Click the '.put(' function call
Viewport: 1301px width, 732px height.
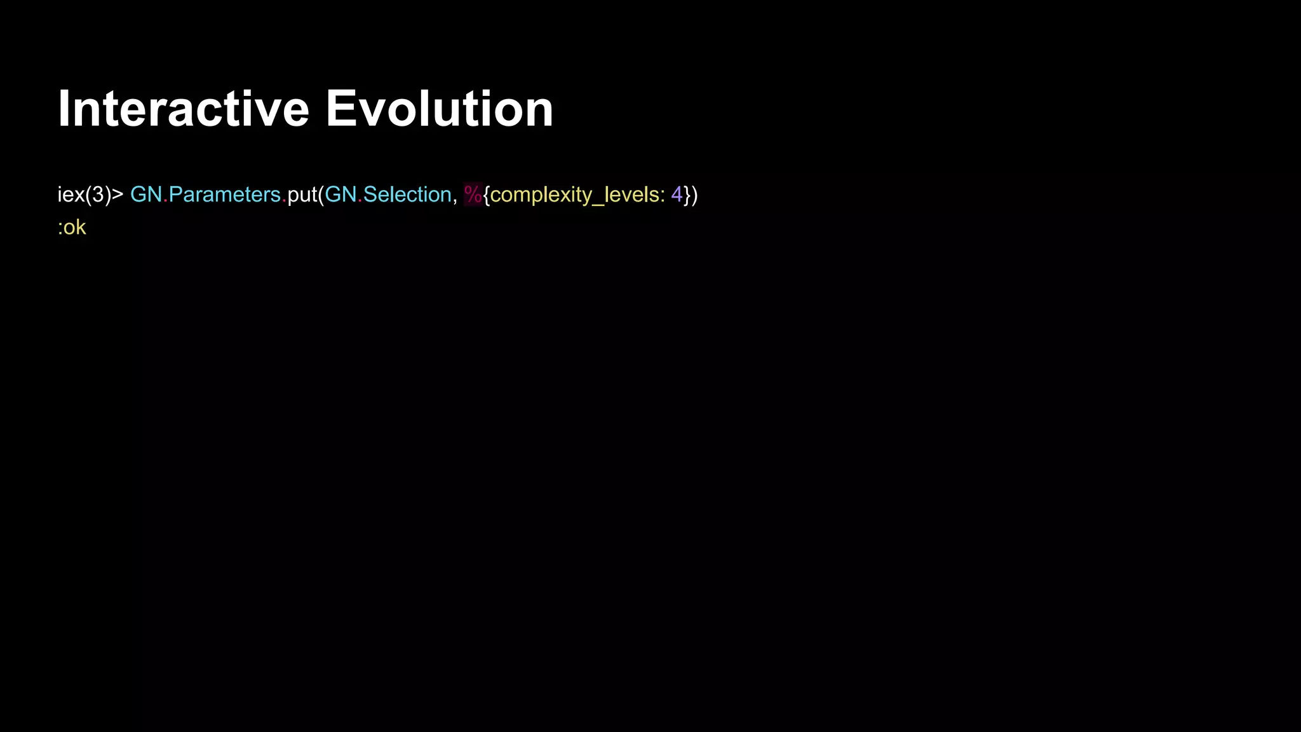point(302,194)
